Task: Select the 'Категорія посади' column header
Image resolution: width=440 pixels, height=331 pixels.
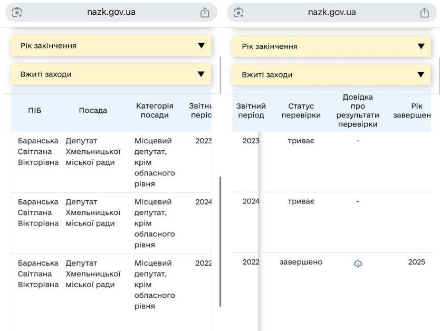Action: click(x=155, y=111)
